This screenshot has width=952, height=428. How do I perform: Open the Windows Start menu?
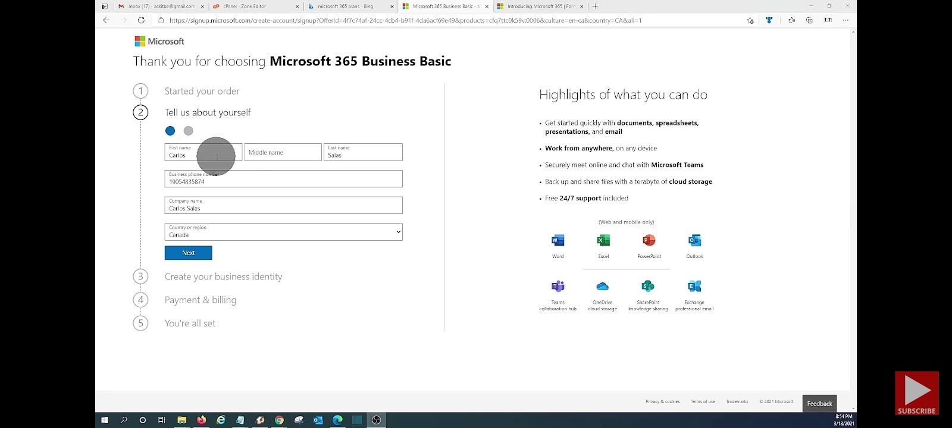[105, 420]
